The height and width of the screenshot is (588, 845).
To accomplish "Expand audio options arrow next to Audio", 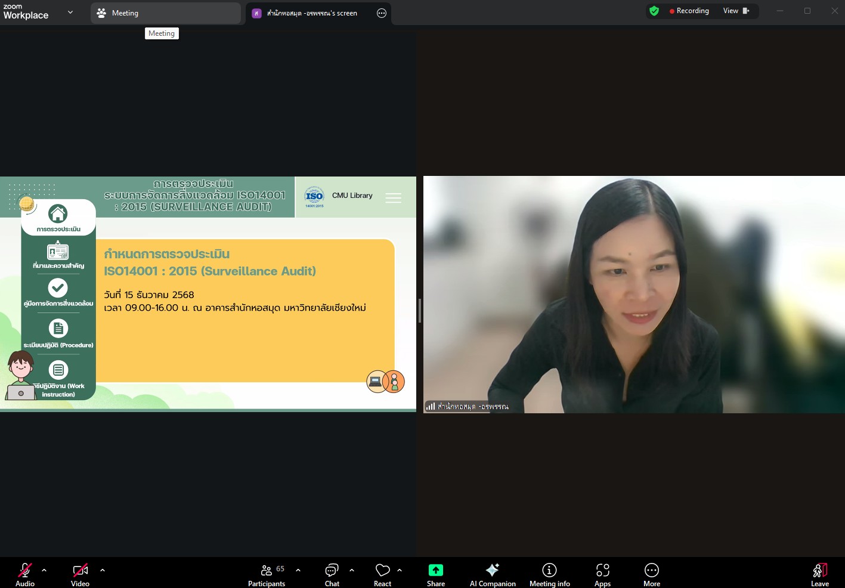I will click(44, 570).
